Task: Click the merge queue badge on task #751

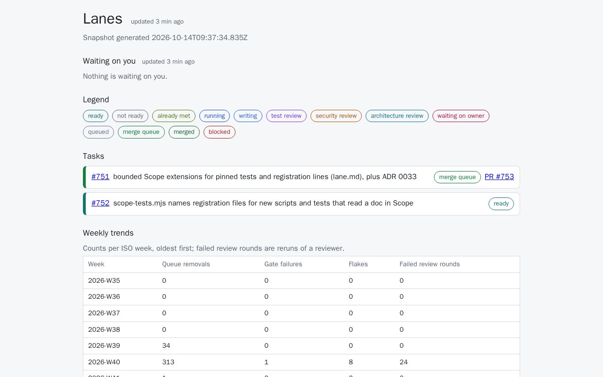Action: (457, 177)
